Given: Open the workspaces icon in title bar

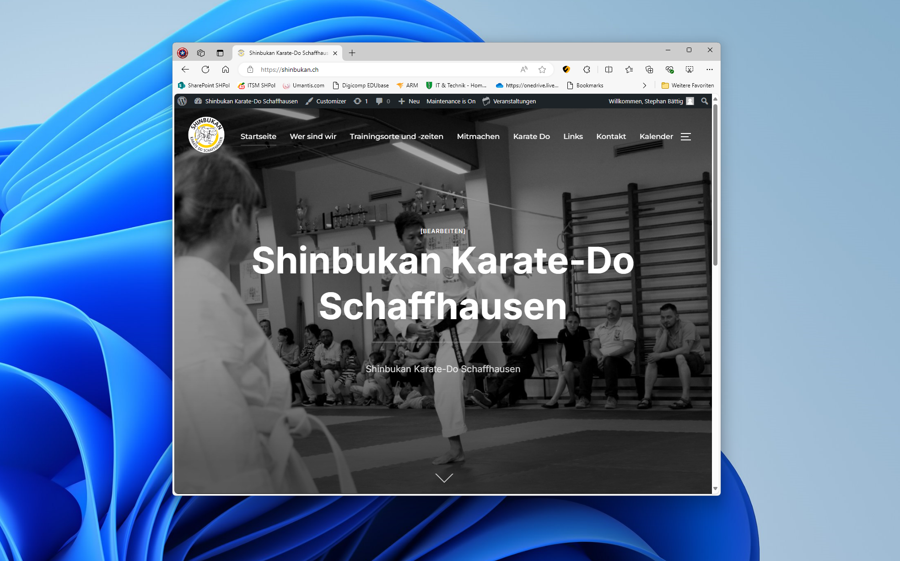Looking at the screenshot, I should [201, 53].
